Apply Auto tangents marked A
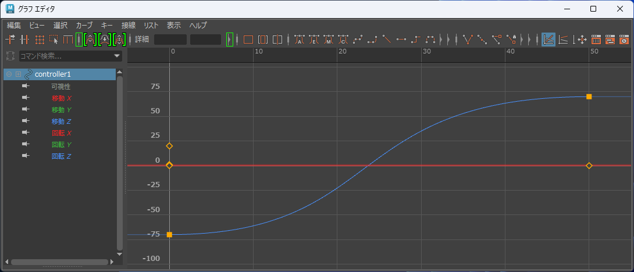Screen dimensions: 634x272 pyautogui.click(x=299, y=40)
